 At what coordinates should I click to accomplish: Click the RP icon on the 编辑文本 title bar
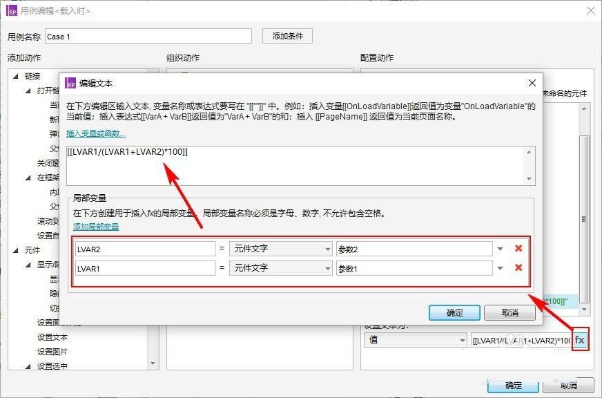click(x=72, y=83)
